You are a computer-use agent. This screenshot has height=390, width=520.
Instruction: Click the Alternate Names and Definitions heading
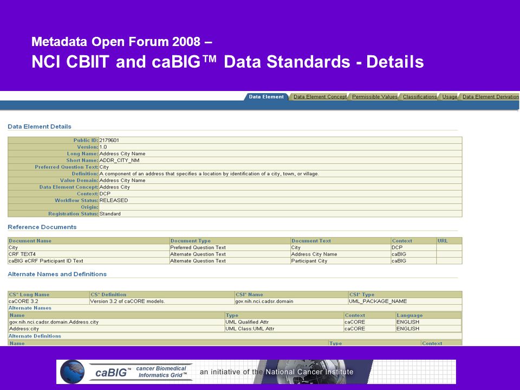tap(57, 274)
